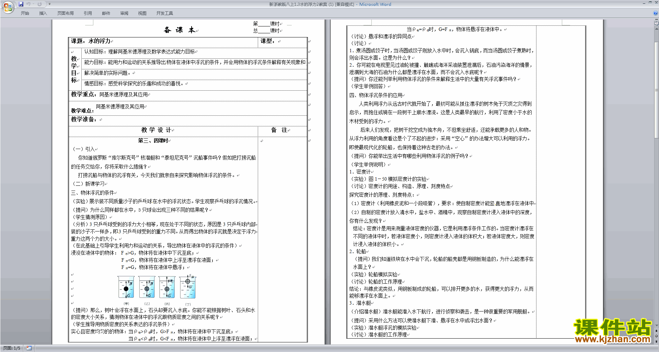The image size is (659, 352).
Task: Click the 1．密度计 line
Action: (360, 172)
